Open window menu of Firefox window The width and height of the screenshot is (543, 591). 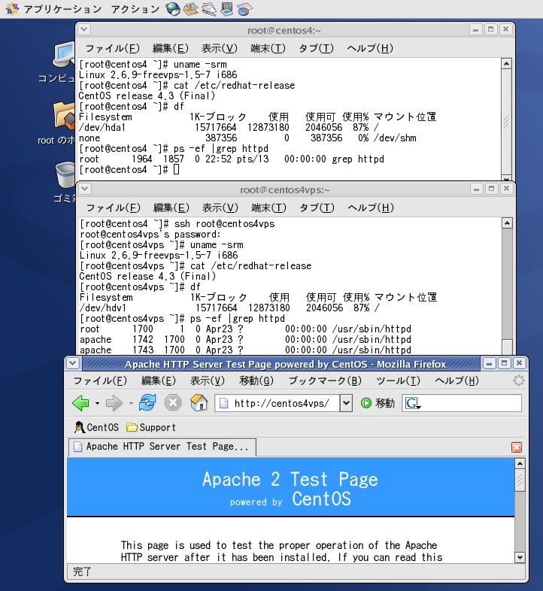coord(73,363)
